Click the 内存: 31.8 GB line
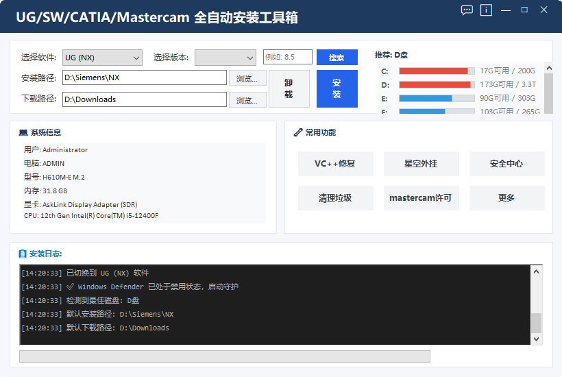562x377 pixels. (45, 191)
